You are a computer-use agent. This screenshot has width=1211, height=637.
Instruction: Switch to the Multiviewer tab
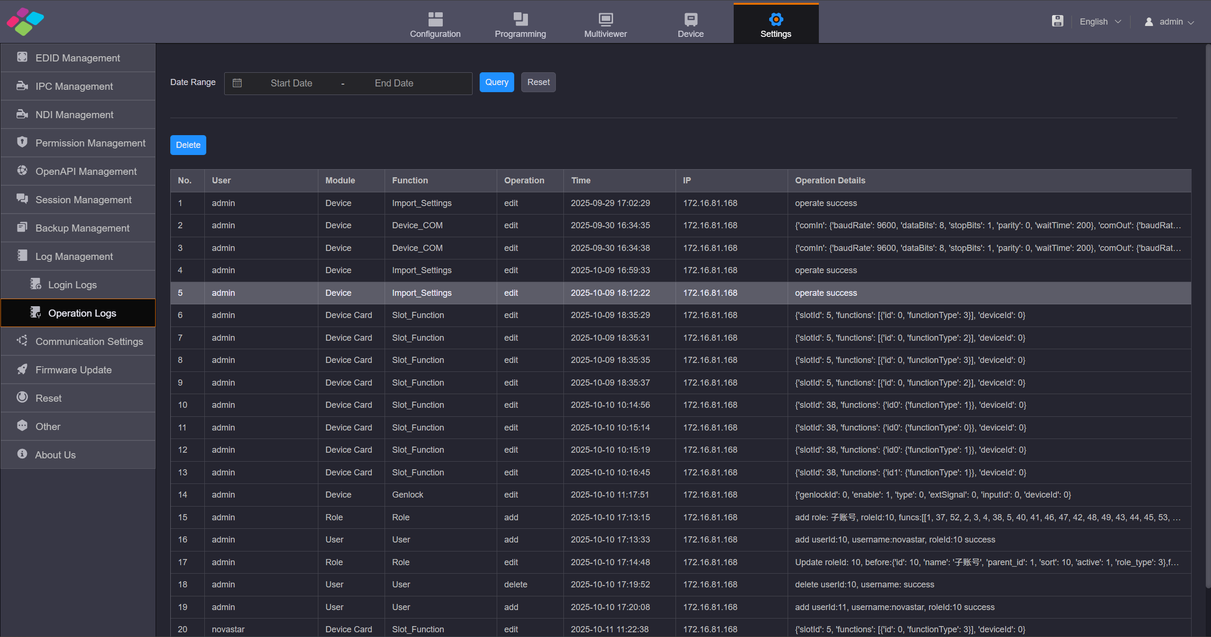click(x=605, y=25)
